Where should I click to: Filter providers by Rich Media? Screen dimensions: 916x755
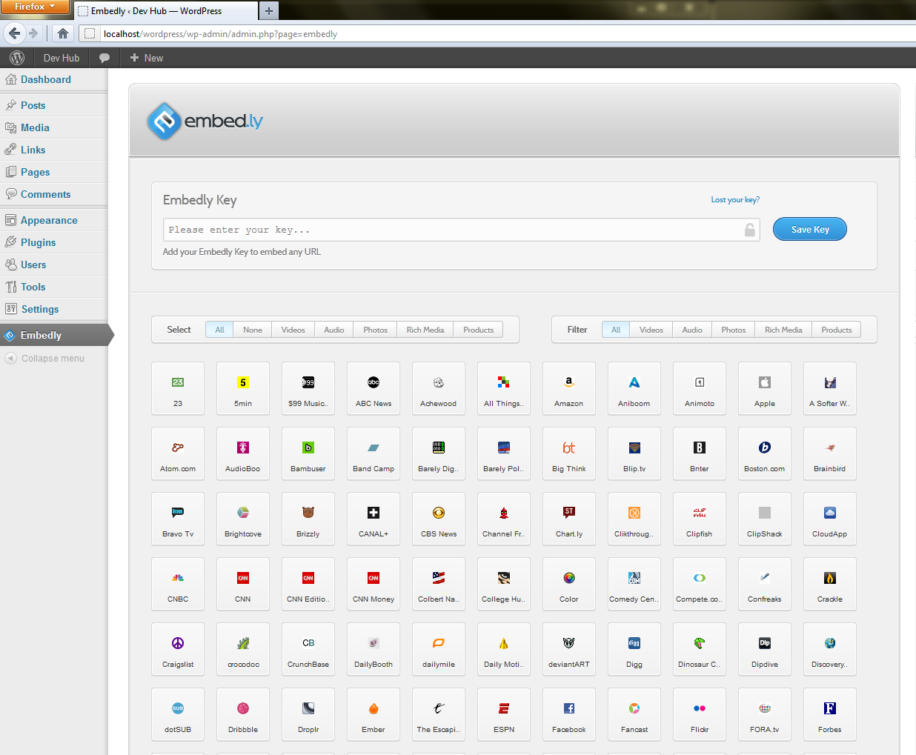783,330
